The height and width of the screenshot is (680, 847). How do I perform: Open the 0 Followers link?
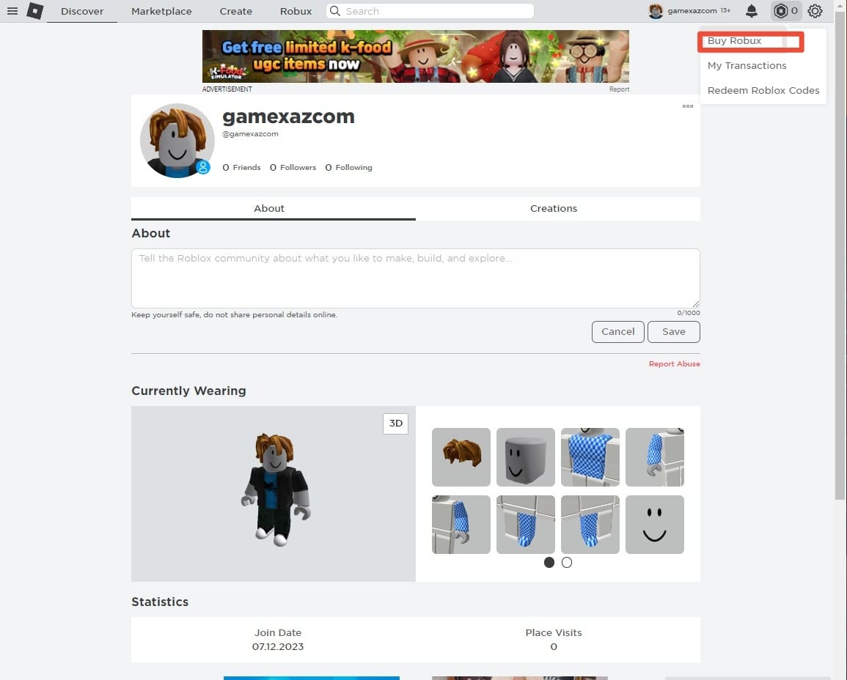pos(293,168)
